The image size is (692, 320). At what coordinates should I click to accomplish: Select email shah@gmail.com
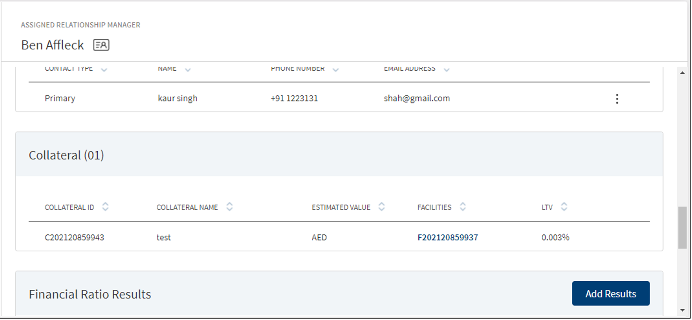click(x=417, y=98)
